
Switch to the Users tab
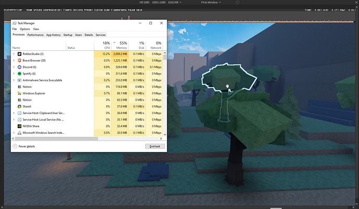[x=79, y=35]
